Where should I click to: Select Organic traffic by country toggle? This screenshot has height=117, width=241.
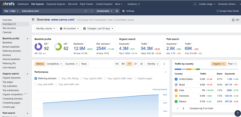(219, 64)
